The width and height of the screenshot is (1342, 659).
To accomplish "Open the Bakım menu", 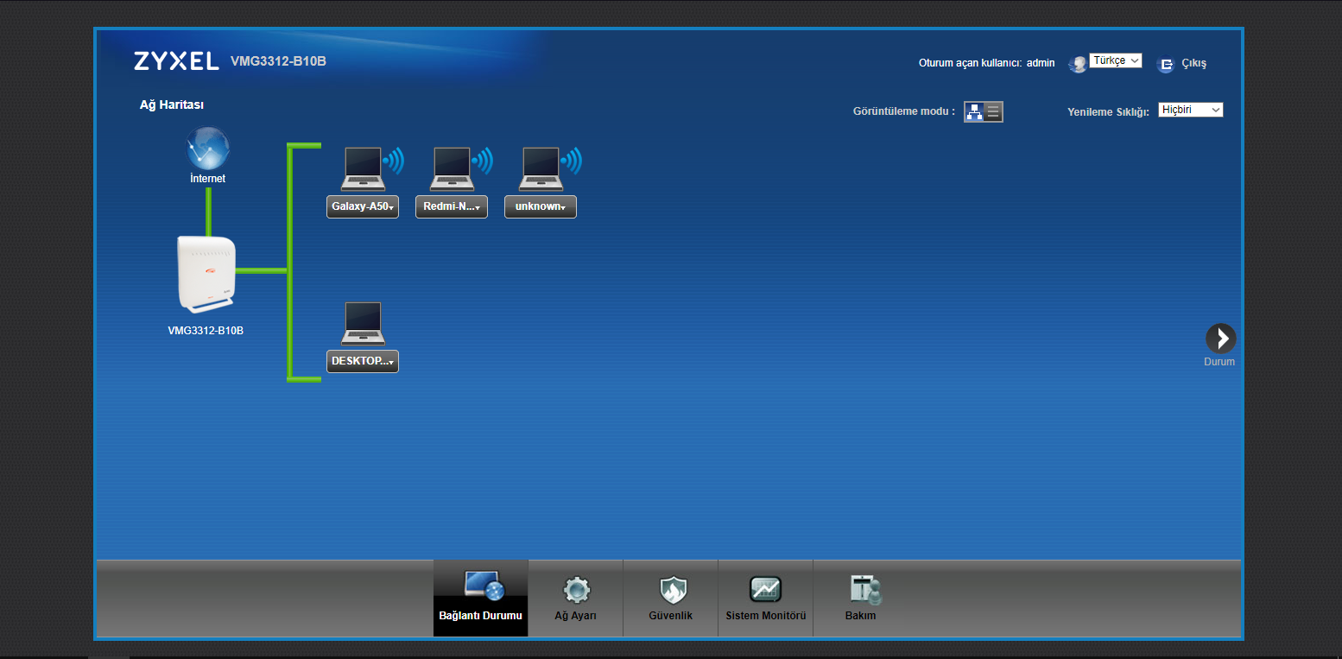I will click(861, 598).
